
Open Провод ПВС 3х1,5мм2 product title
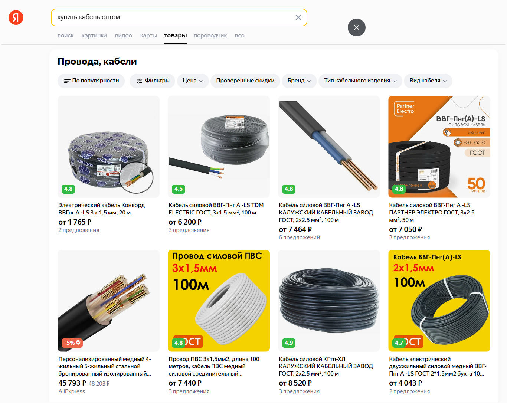coord(214,366)
